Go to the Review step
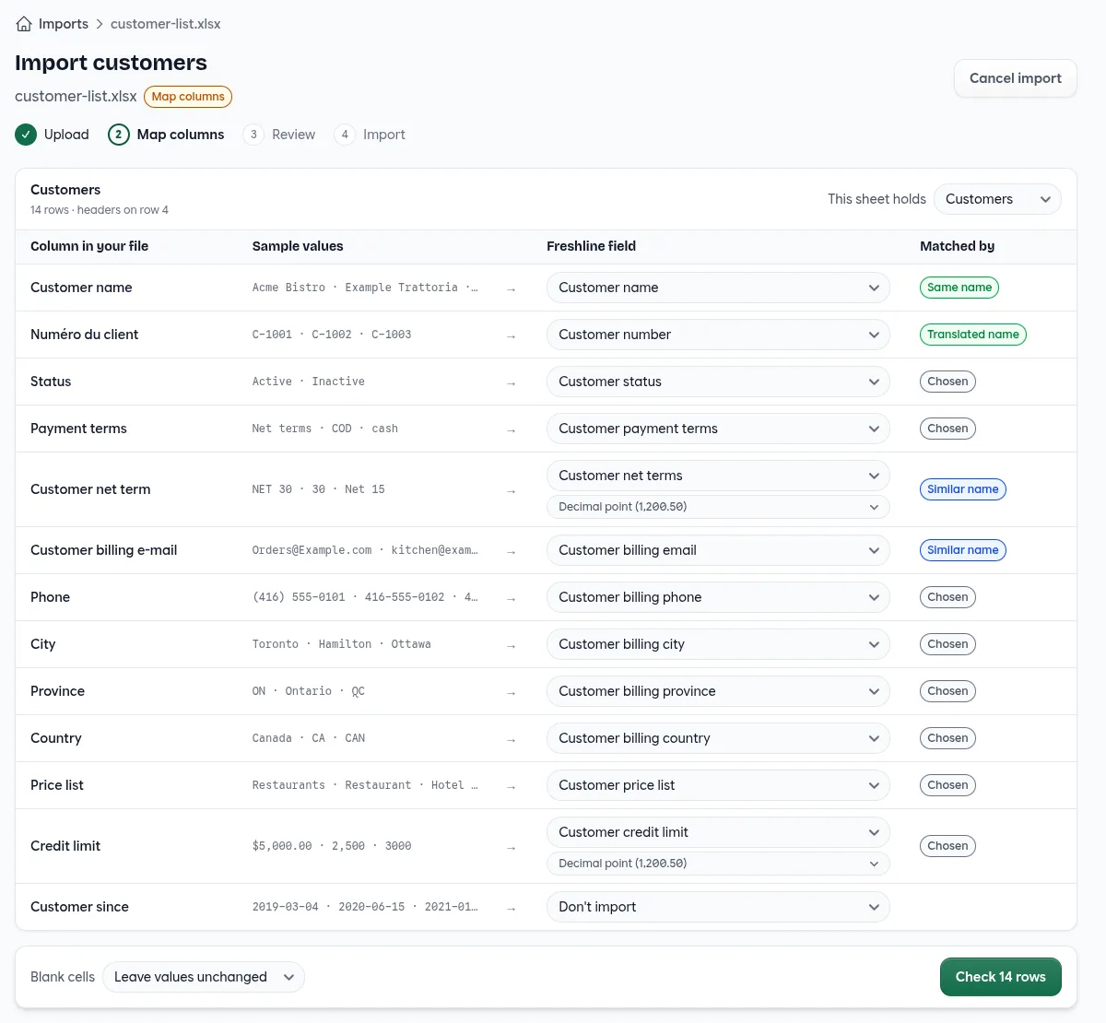The image size is (1106, 1023). tap(279, 135)
